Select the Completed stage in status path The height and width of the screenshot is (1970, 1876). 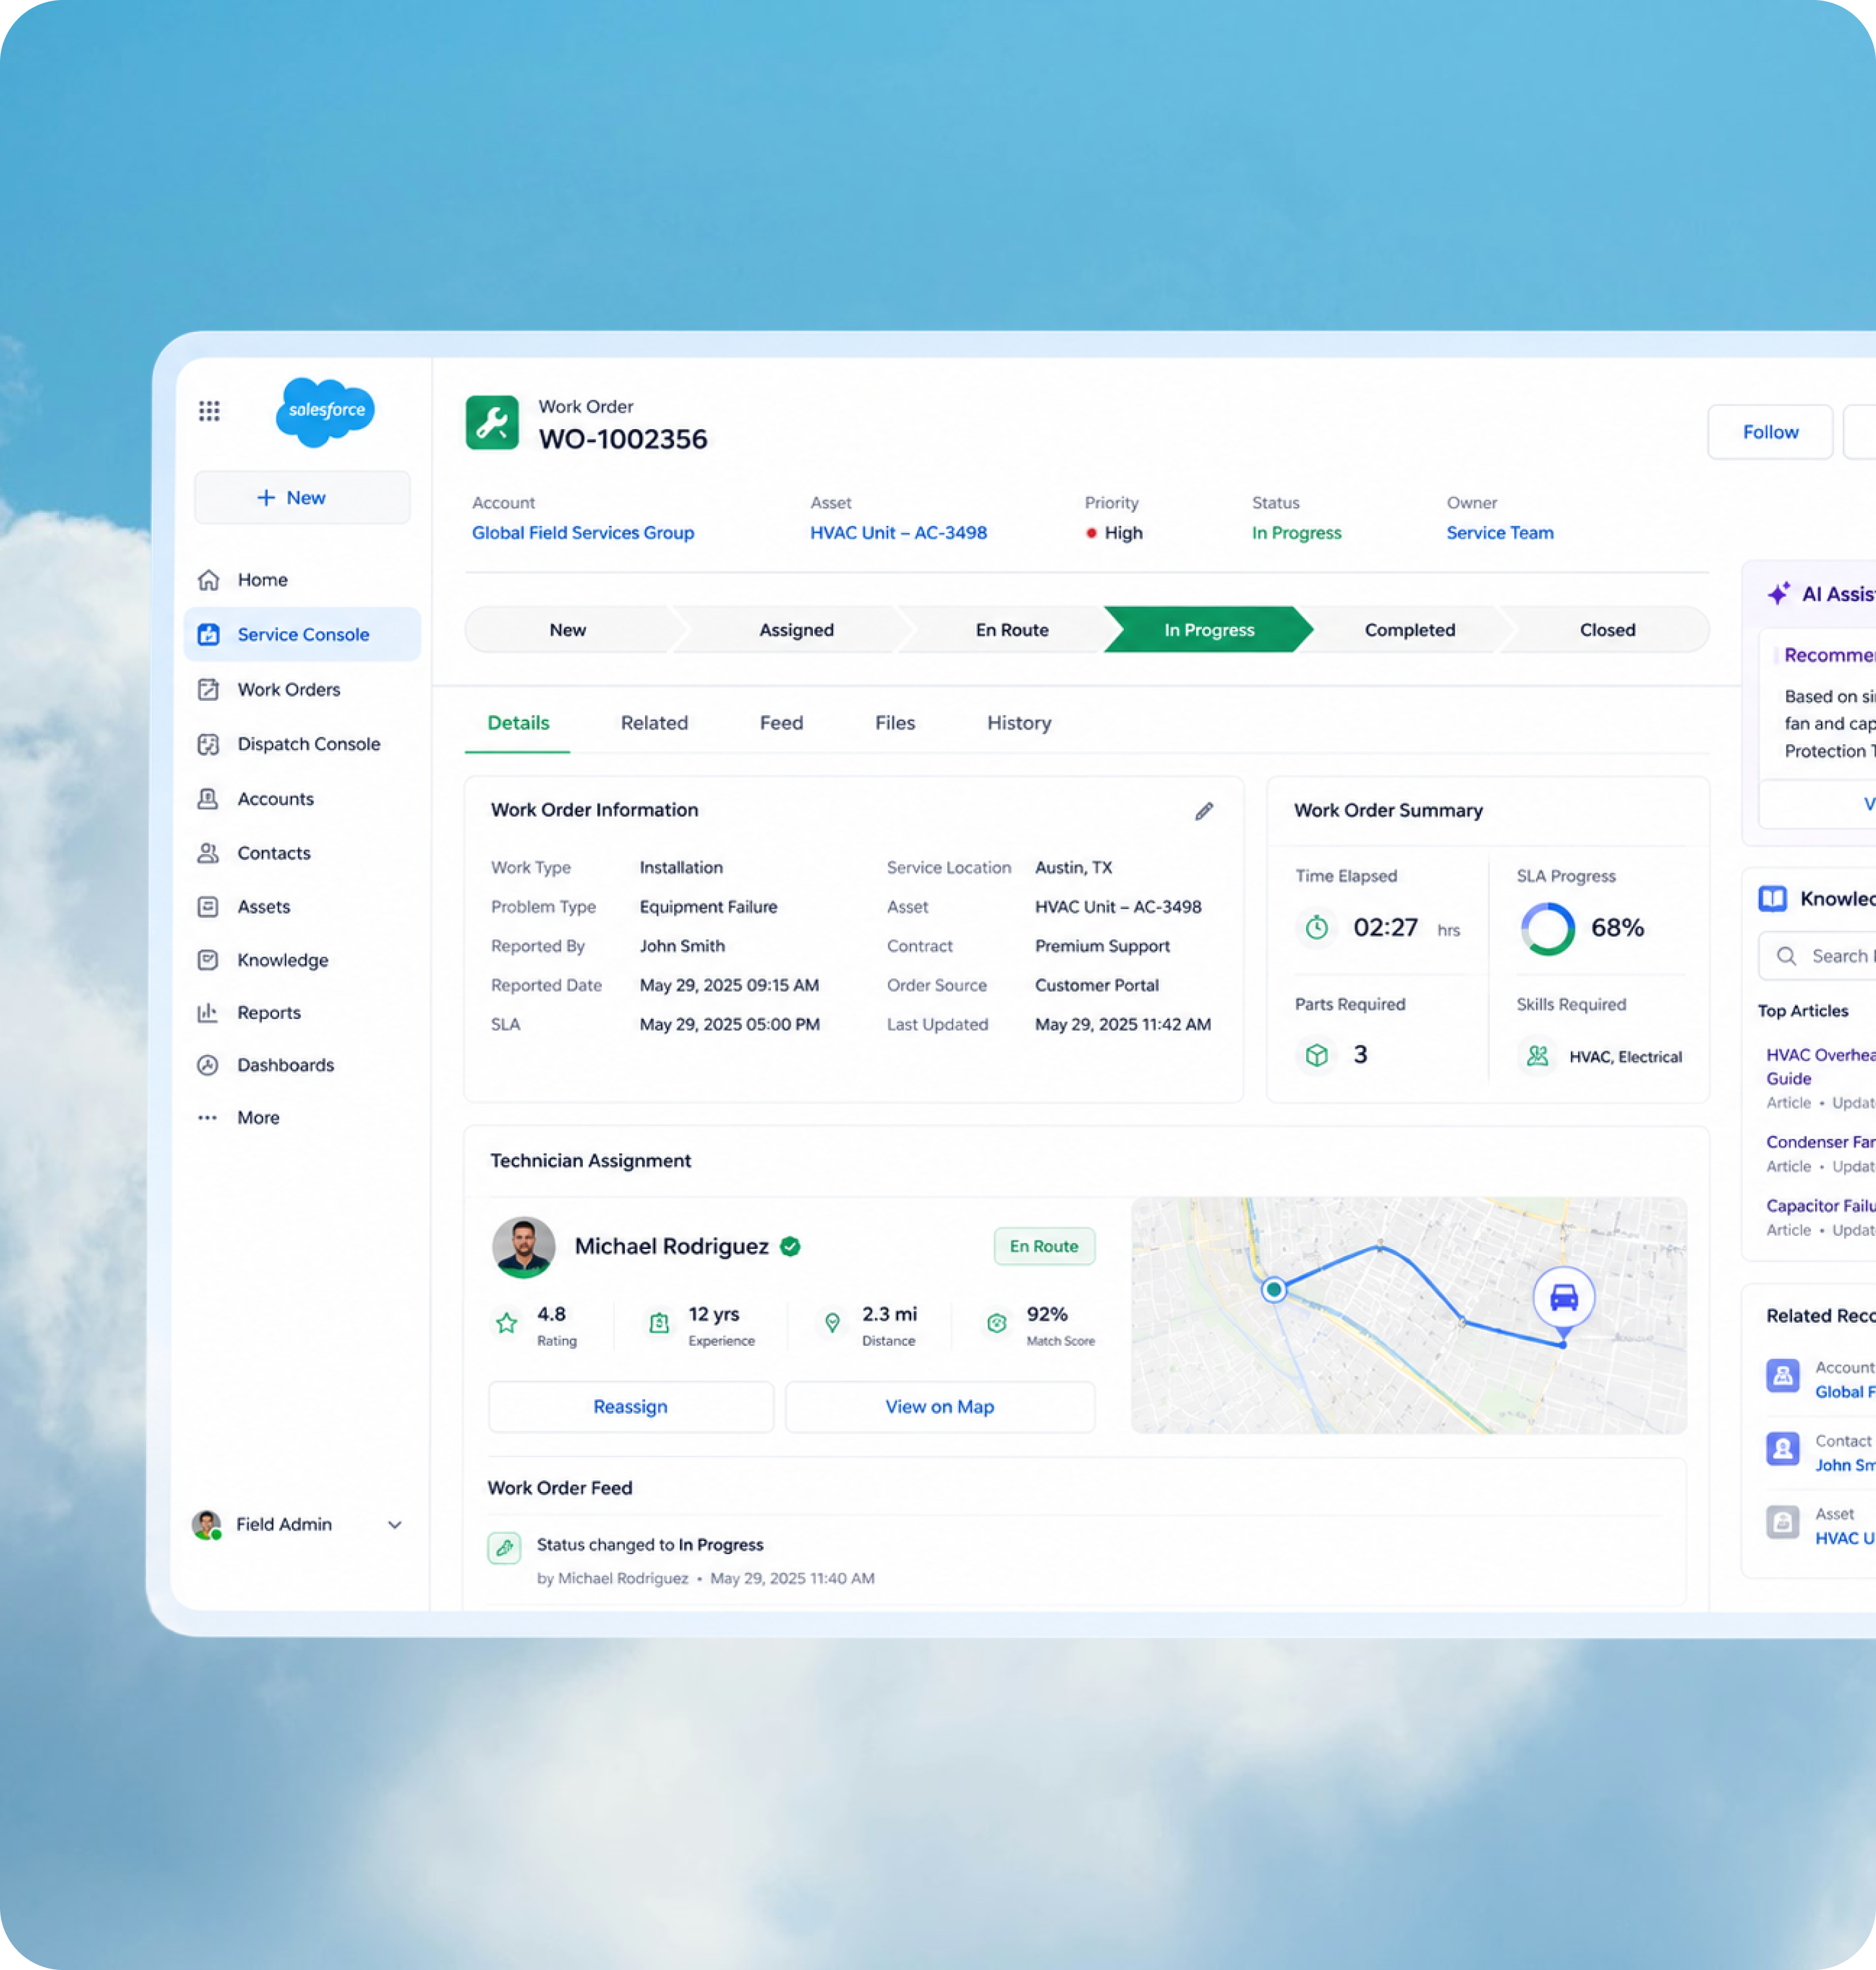pos(1410,630)
